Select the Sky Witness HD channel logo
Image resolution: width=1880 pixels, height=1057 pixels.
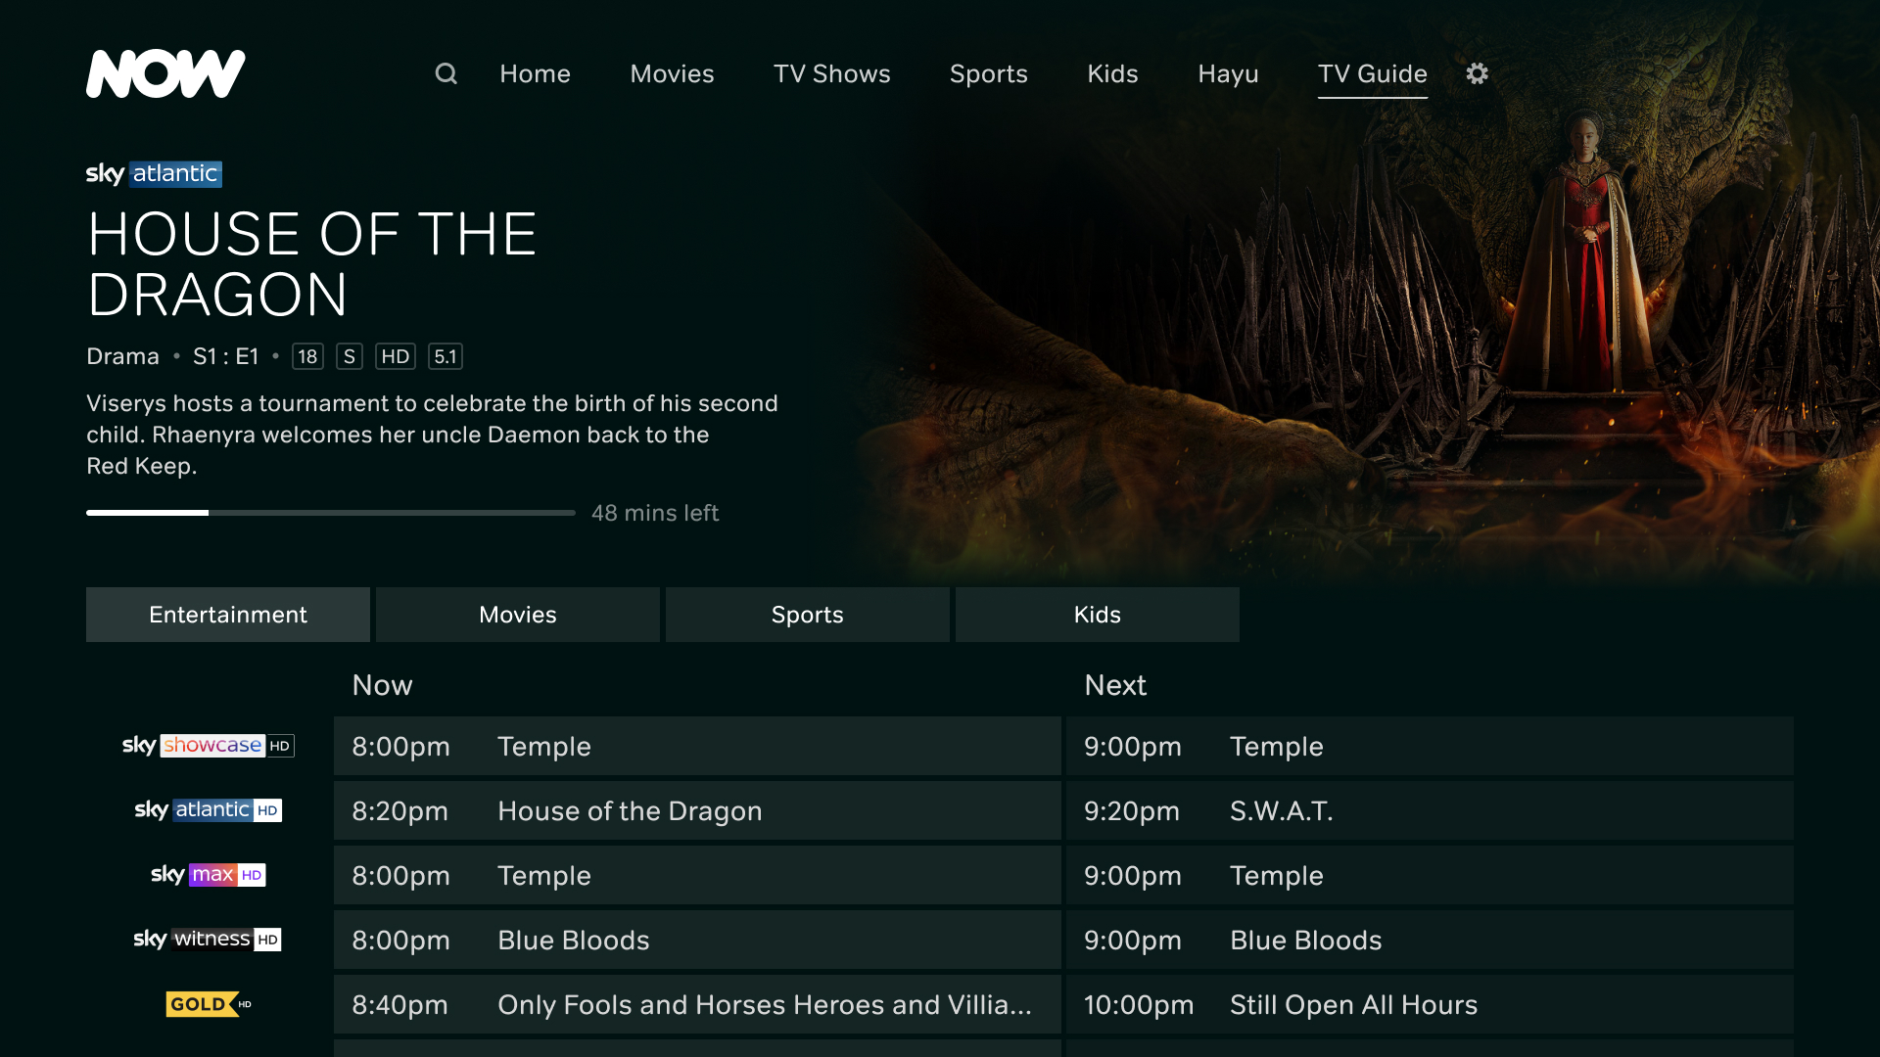click(x=208, y=940)
